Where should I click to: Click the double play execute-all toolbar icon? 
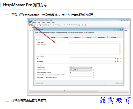(70, 25)
